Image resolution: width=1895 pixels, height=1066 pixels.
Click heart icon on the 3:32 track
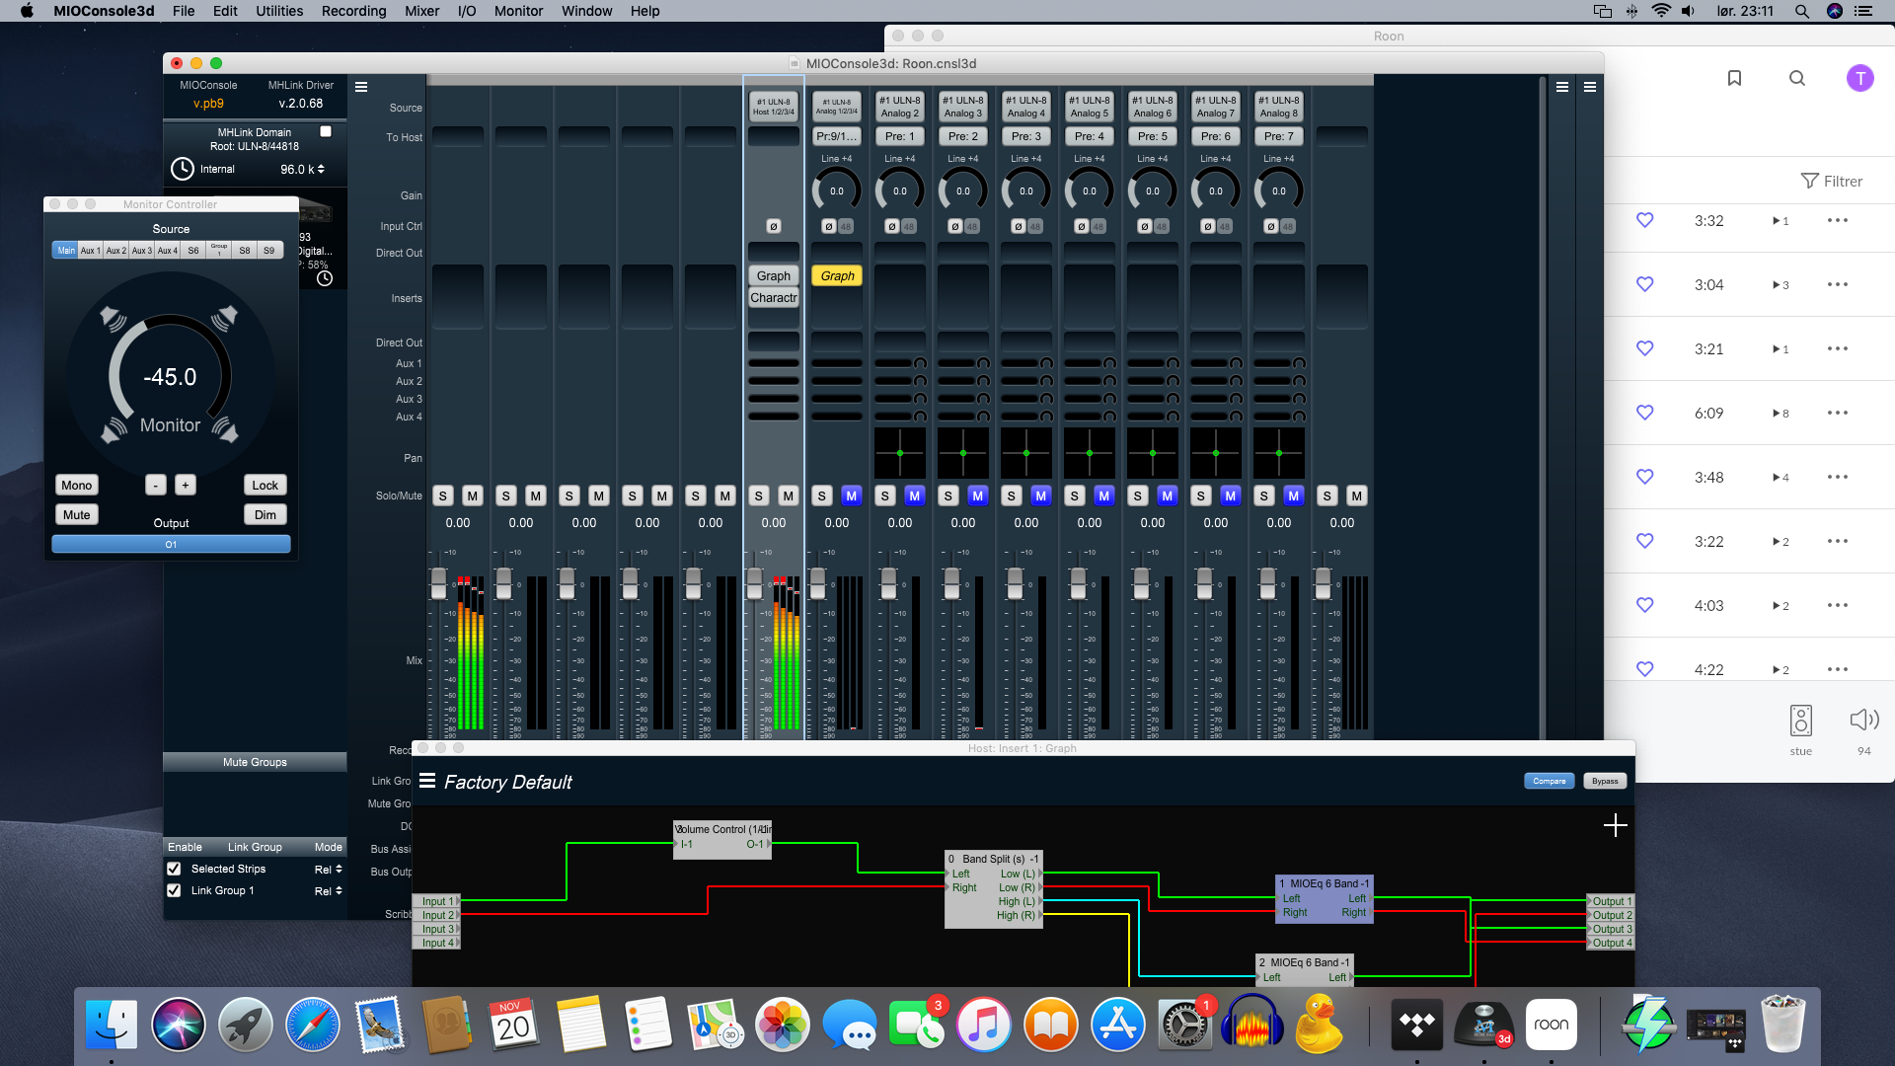[x=1645, y=220]
